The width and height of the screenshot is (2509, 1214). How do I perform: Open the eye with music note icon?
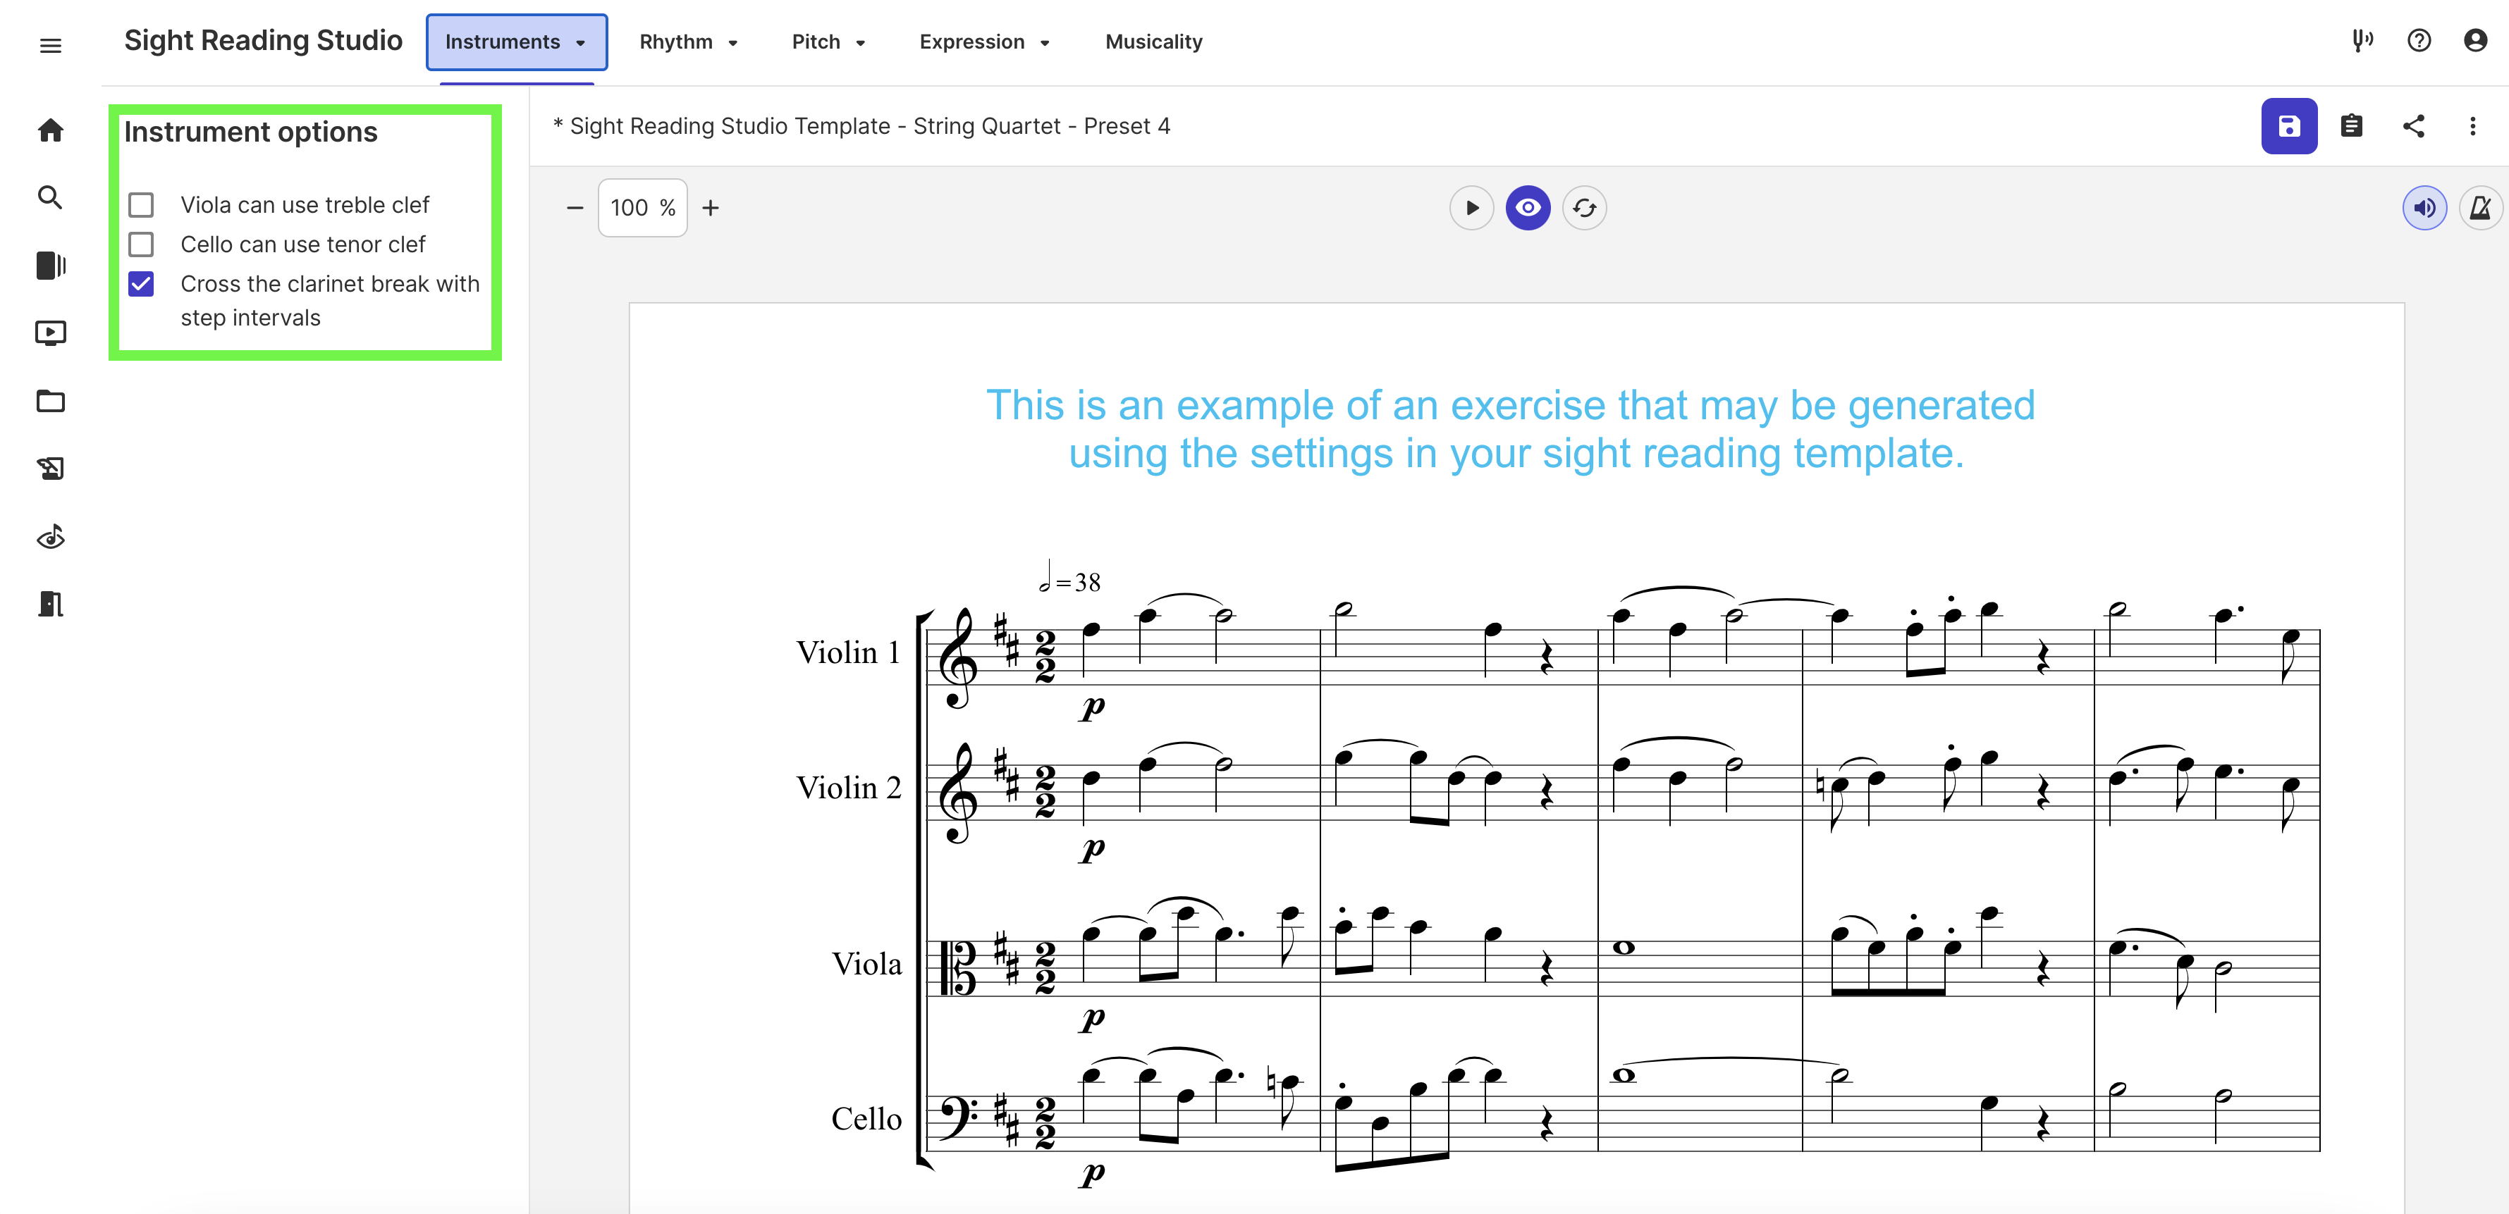[51, 536]
